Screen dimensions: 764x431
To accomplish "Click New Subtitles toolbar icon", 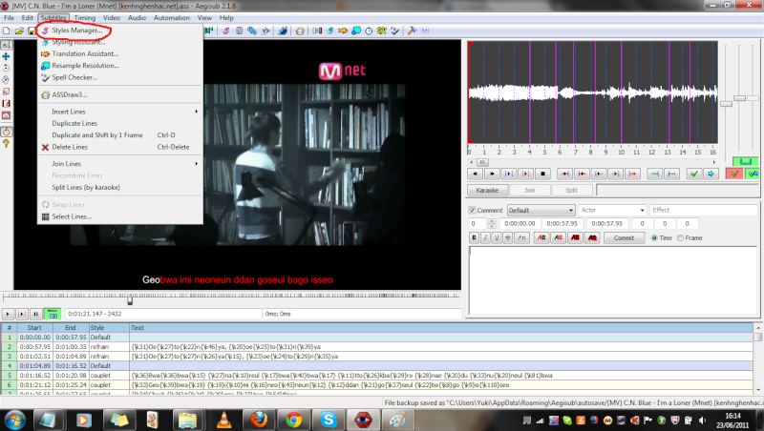I will pyautogui.click(x=7, y=31).
